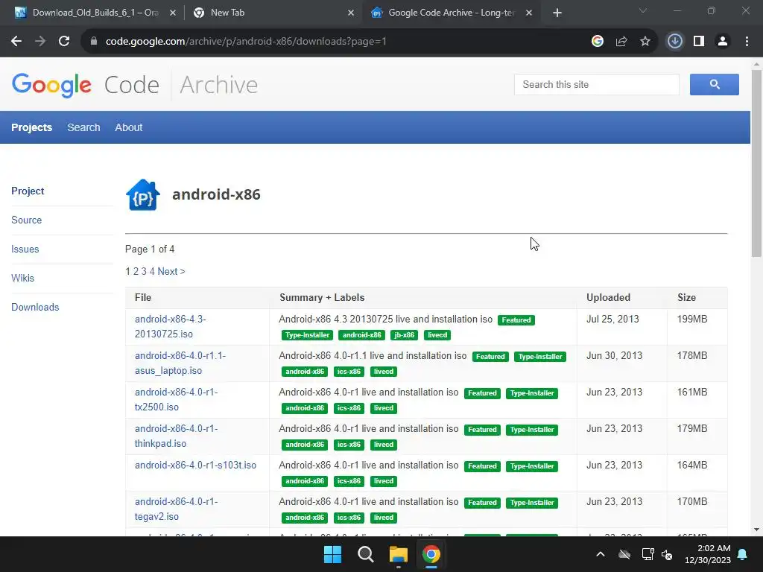
Task: Go back using browser back arrow
Action: tap(16, 42)
